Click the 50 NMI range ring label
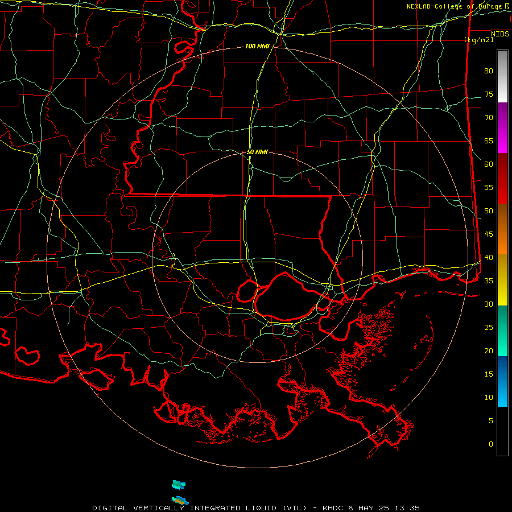This screenshot has width=512, height=512. point(257,152)
